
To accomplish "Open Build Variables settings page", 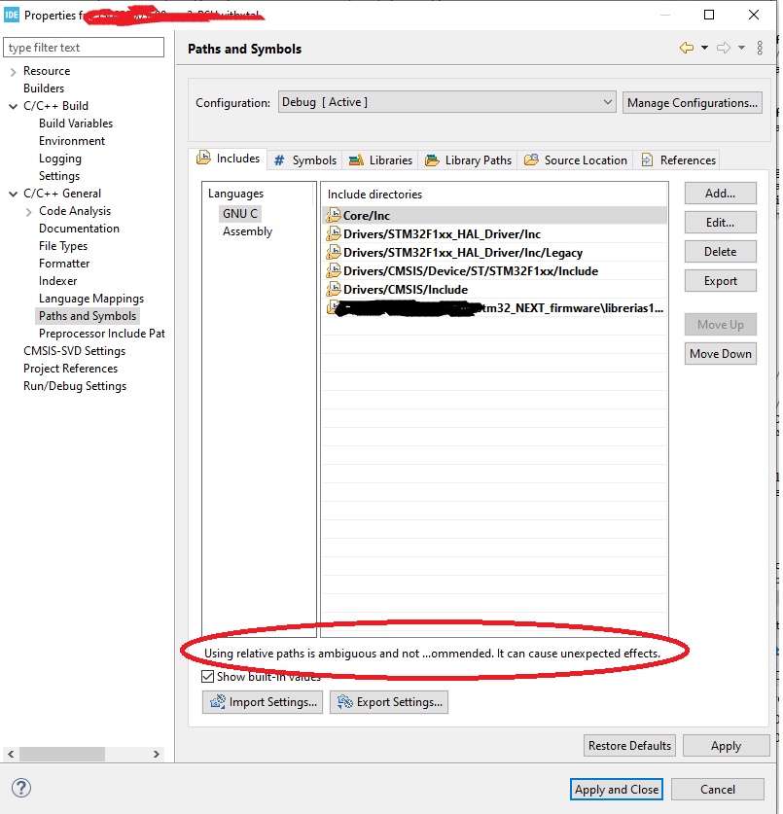I will [x=76, y=124].
